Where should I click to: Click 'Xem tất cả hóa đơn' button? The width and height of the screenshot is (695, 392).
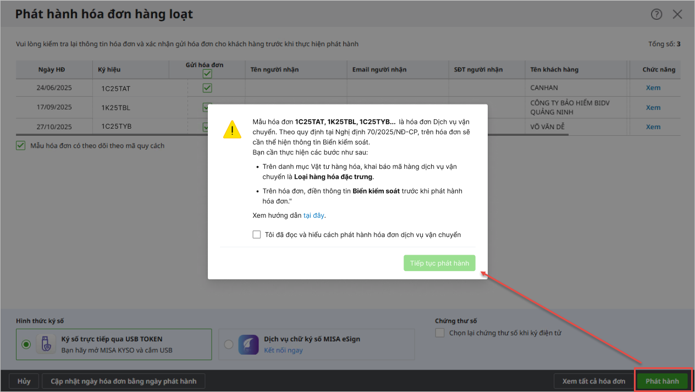593,381
